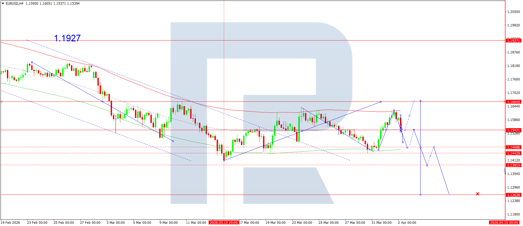
Task: Click the 1.20500 price axis tick
Action: point(513,12)
